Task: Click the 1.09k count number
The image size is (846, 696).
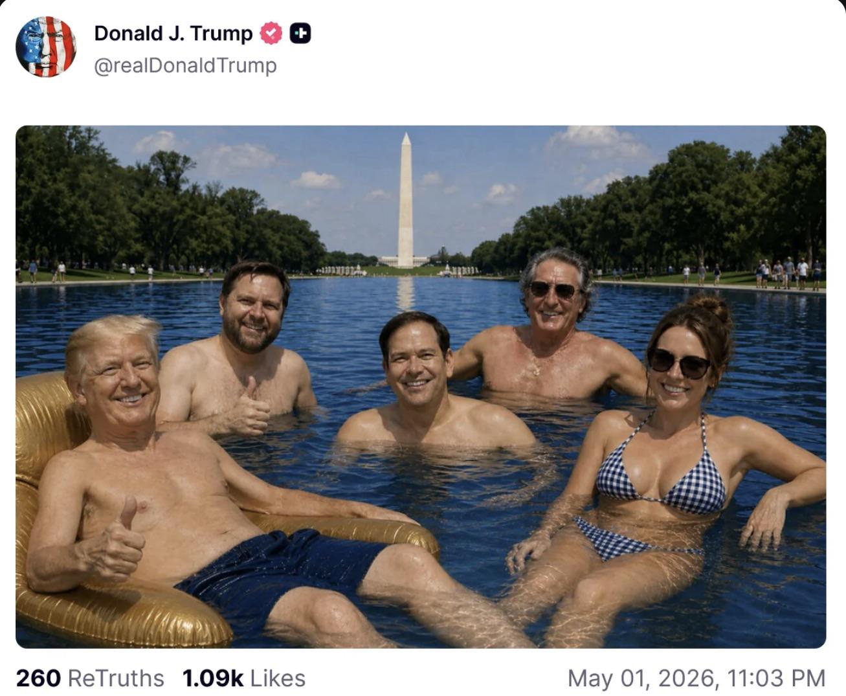Action: (x=213, y=678)
